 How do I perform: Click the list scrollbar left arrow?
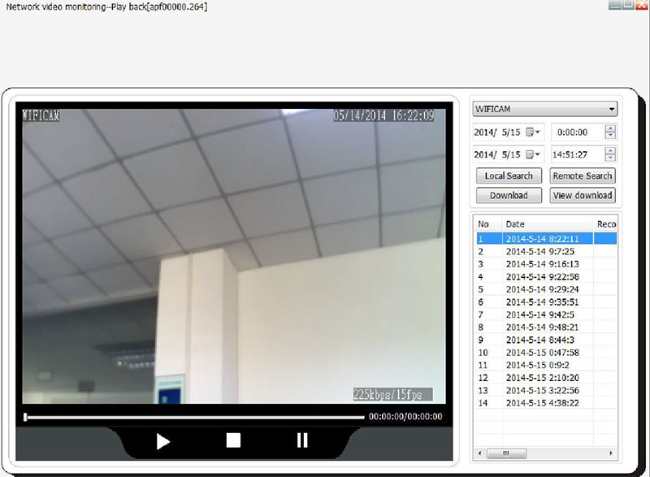click(x=480, y=453)
